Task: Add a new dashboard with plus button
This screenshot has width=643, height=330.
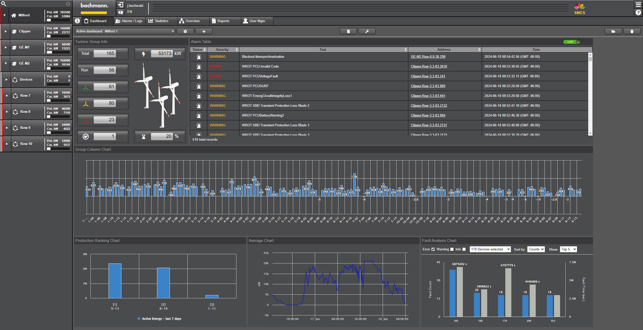Action: (x=204, y=31)
